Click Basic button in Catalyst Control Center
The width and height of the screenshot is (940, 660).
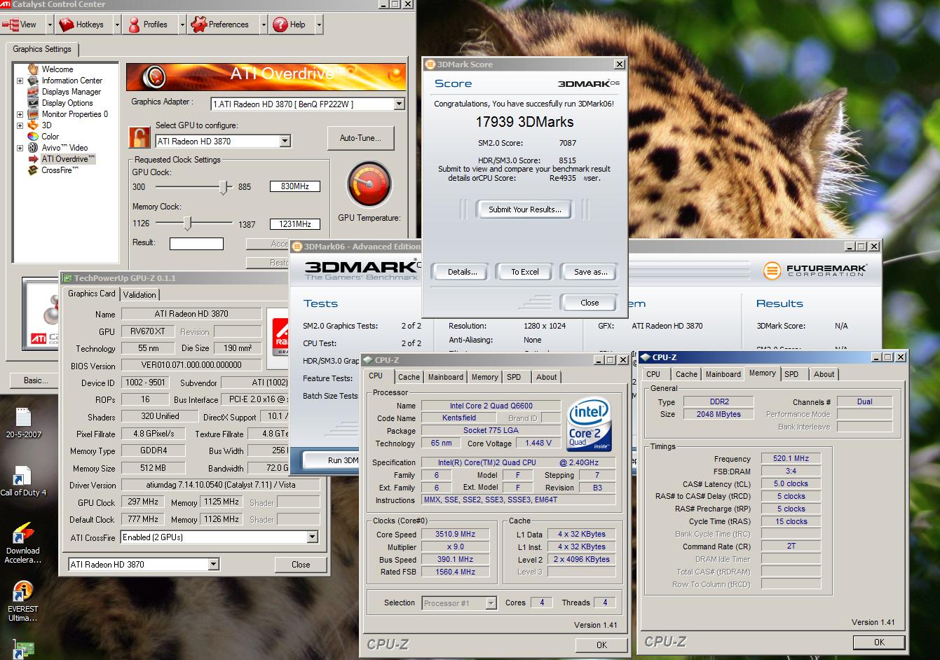coord(36,380)
